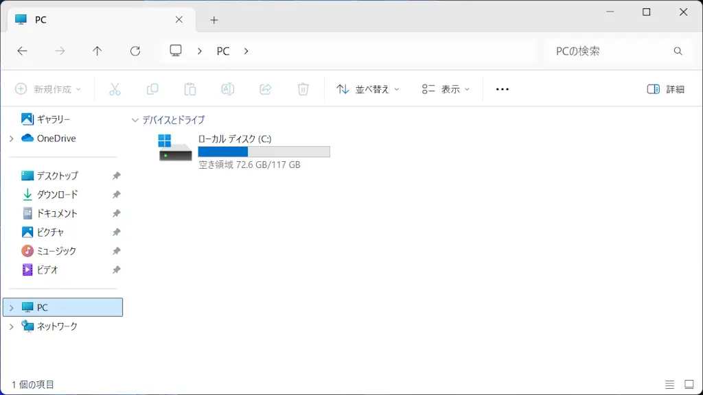Click the Copy icon in toolbar

152,89
